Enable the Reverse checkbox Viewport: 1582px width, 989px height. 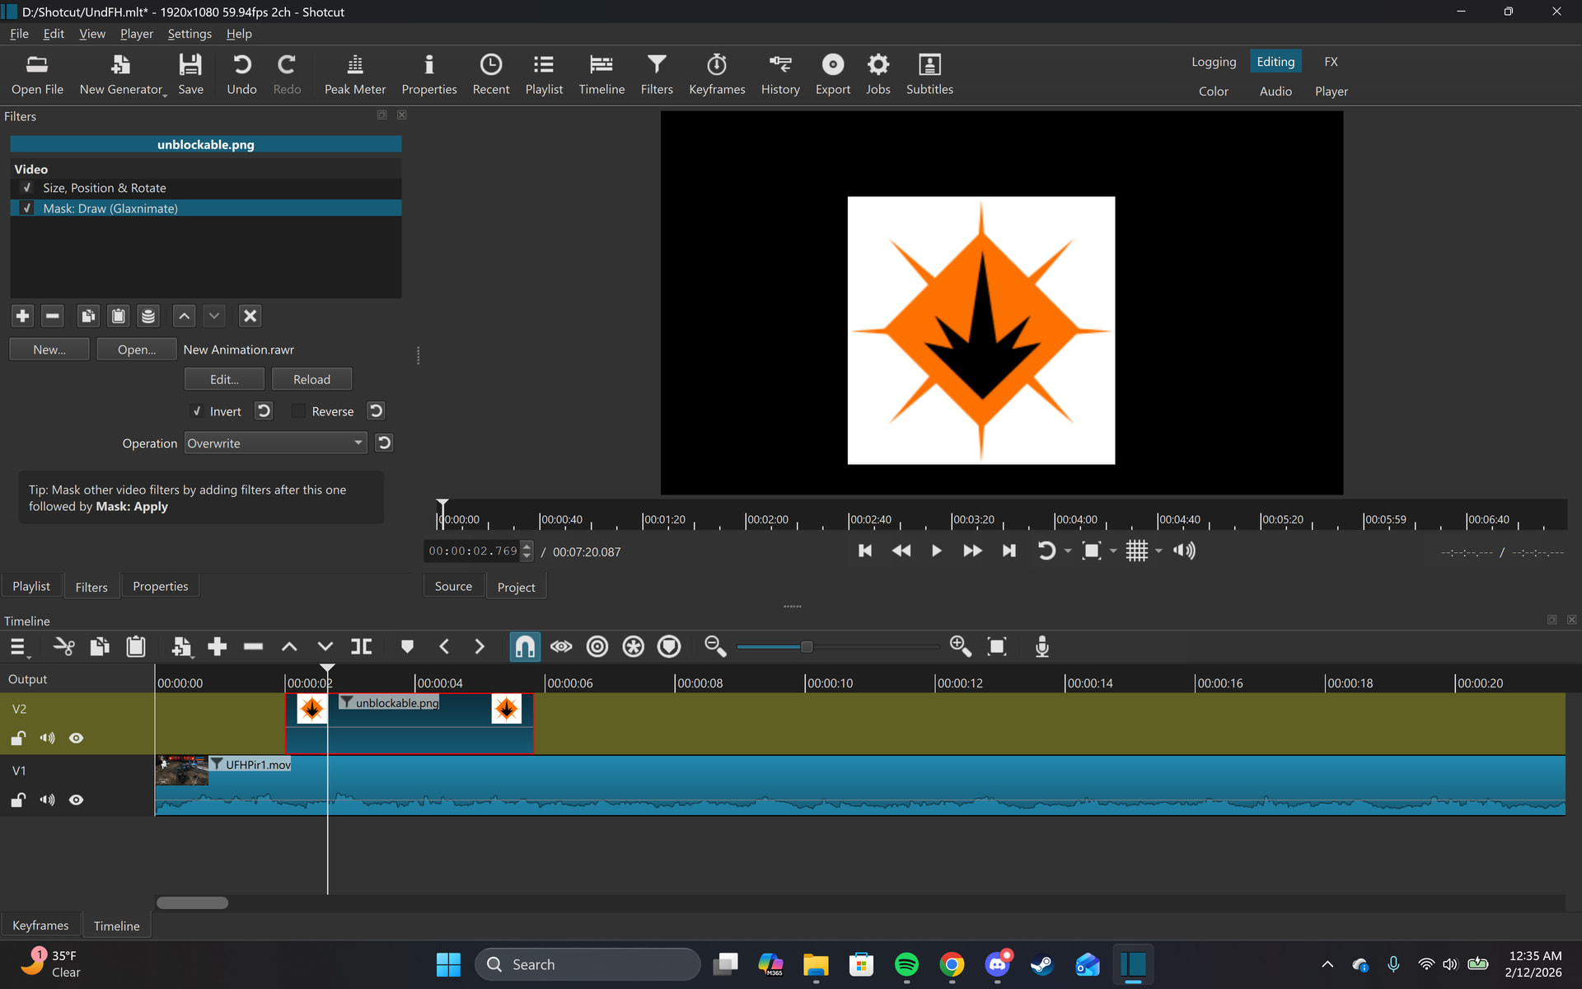(299, 411)
